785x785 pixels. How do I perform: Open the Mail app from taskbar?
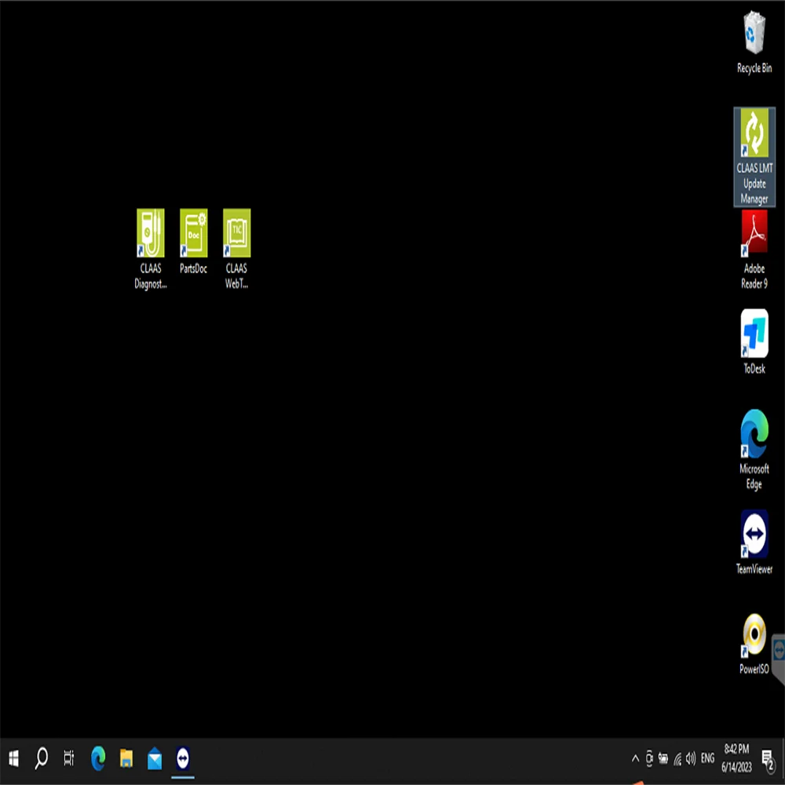pos(155,758)
